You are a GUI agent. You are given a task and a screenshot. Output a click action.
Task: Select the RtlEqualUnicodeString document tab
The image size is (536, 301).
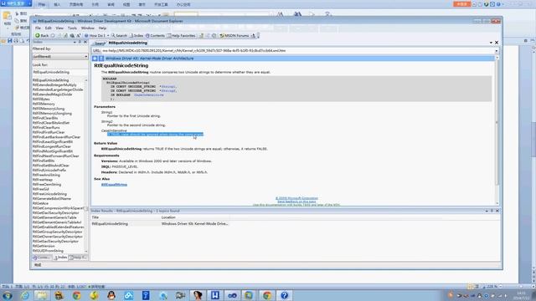(x=127, y=43)
